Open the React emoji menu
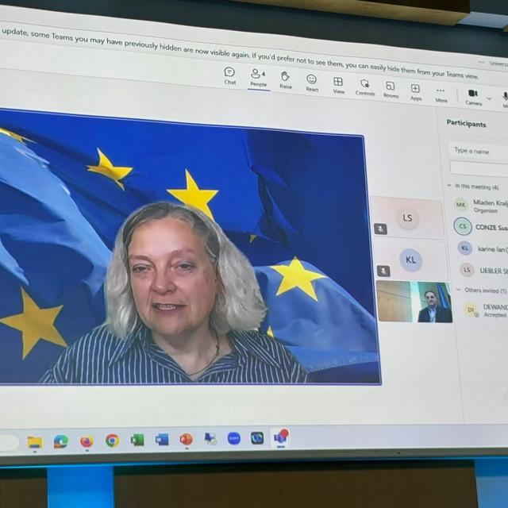This screenshot has width=508, height=508. 312,83
